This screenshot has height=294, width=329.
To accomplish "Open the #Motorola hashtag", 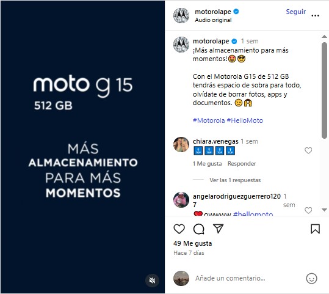I will (209, 120).
